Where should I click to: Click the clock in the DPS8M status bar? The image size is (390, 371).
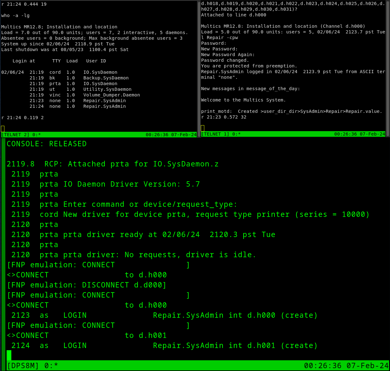click(x=346, y=366)
